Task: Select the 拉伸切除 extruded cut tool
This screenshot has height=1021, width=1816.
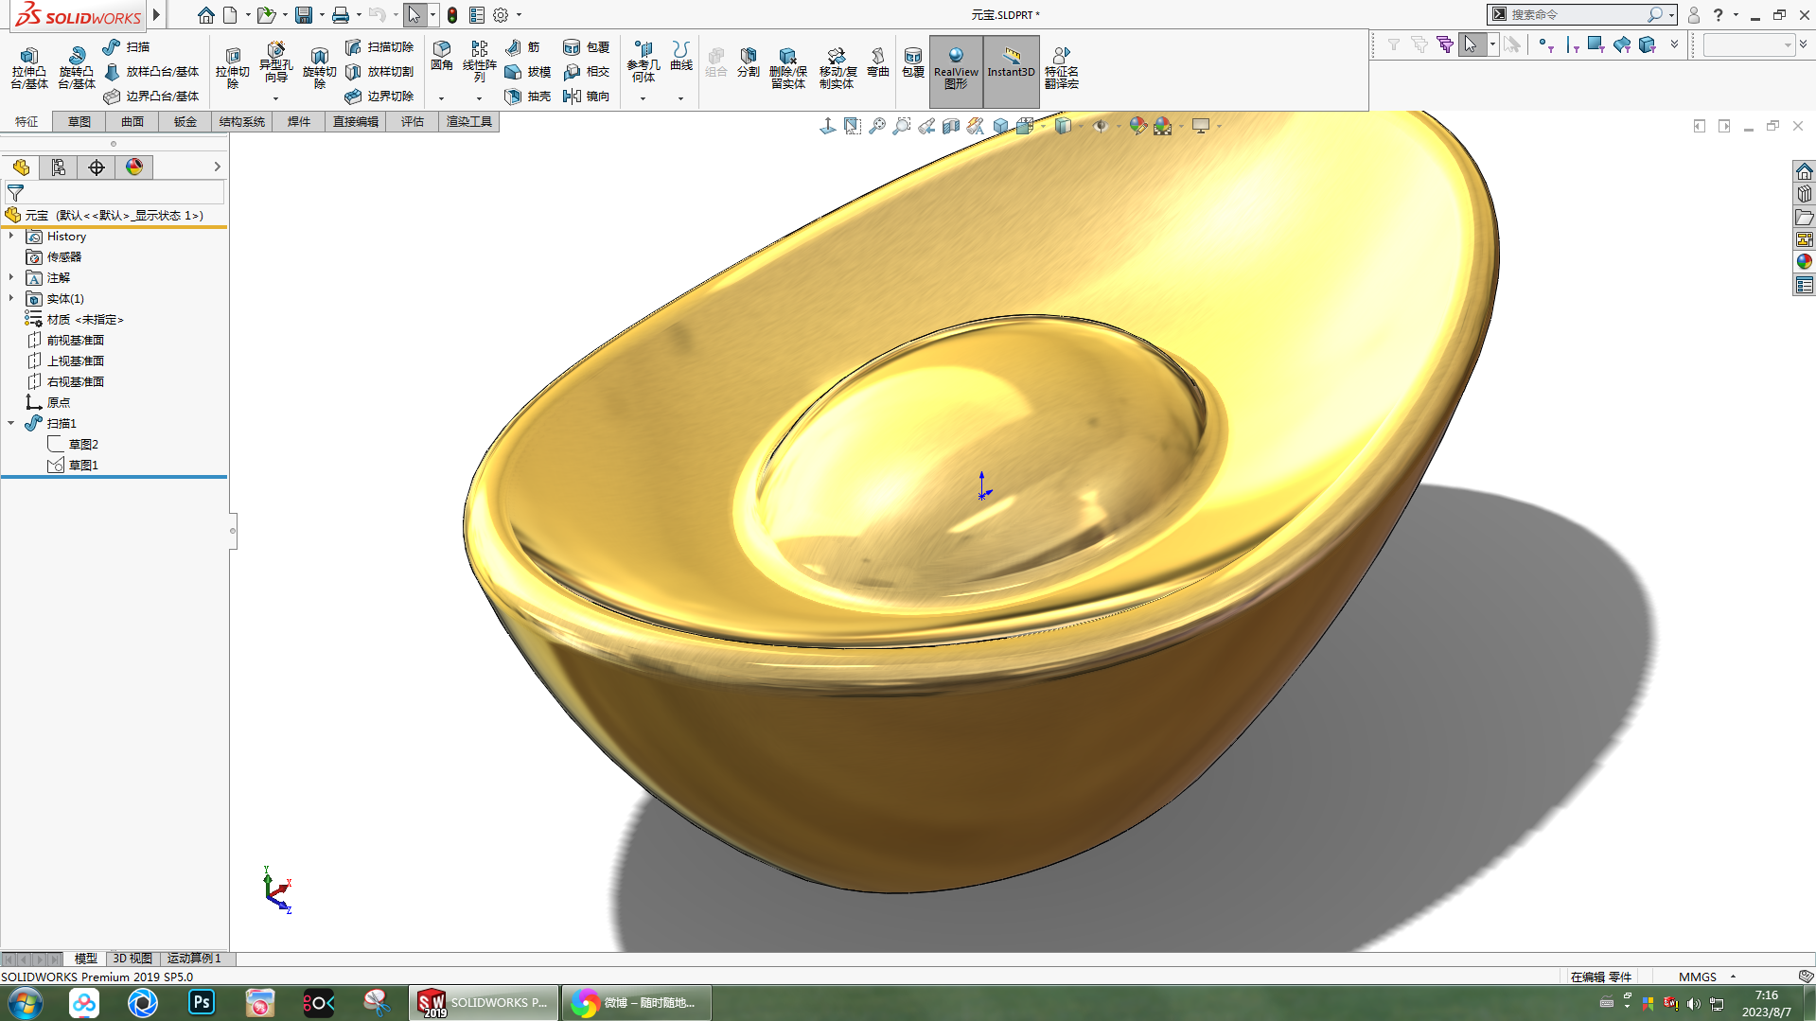Action: point(233,68)
